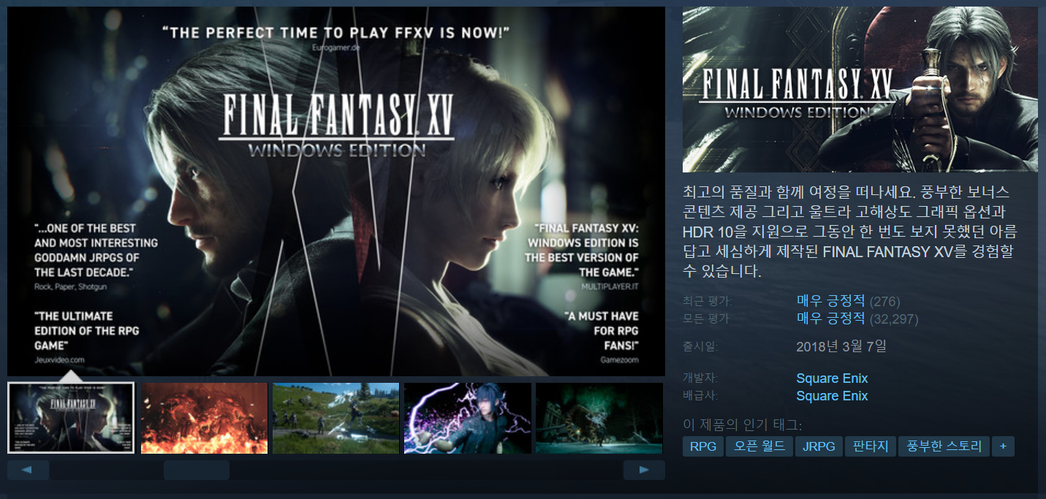This screenshot has width=1046, height=499.
Task: Select the JRPG tag
Action: point(819,446)
